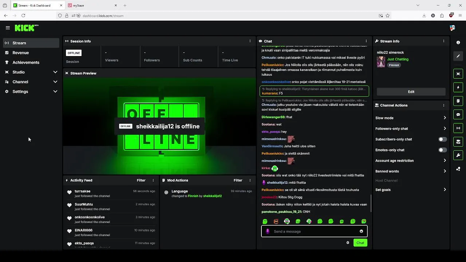Open the emoji picker in the message box
The height and width of the screenshot is (262, 466).
pyautogui.click(x=361, y=231)
